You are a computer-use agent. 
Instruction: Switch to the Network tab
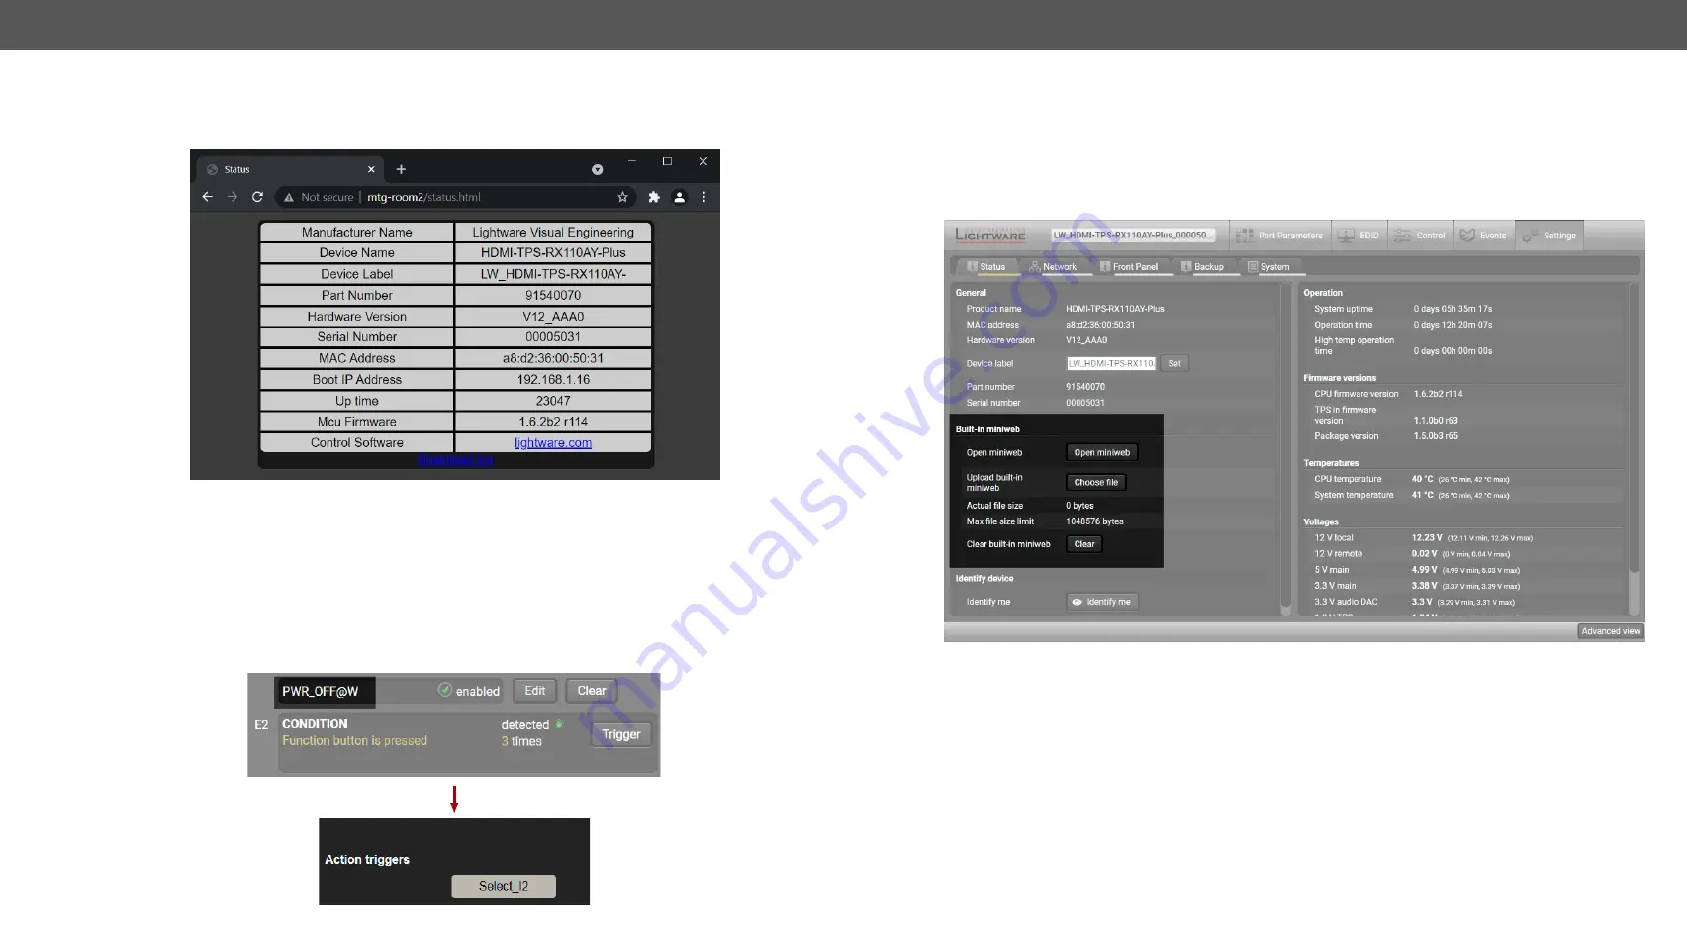pos(1054,266)
